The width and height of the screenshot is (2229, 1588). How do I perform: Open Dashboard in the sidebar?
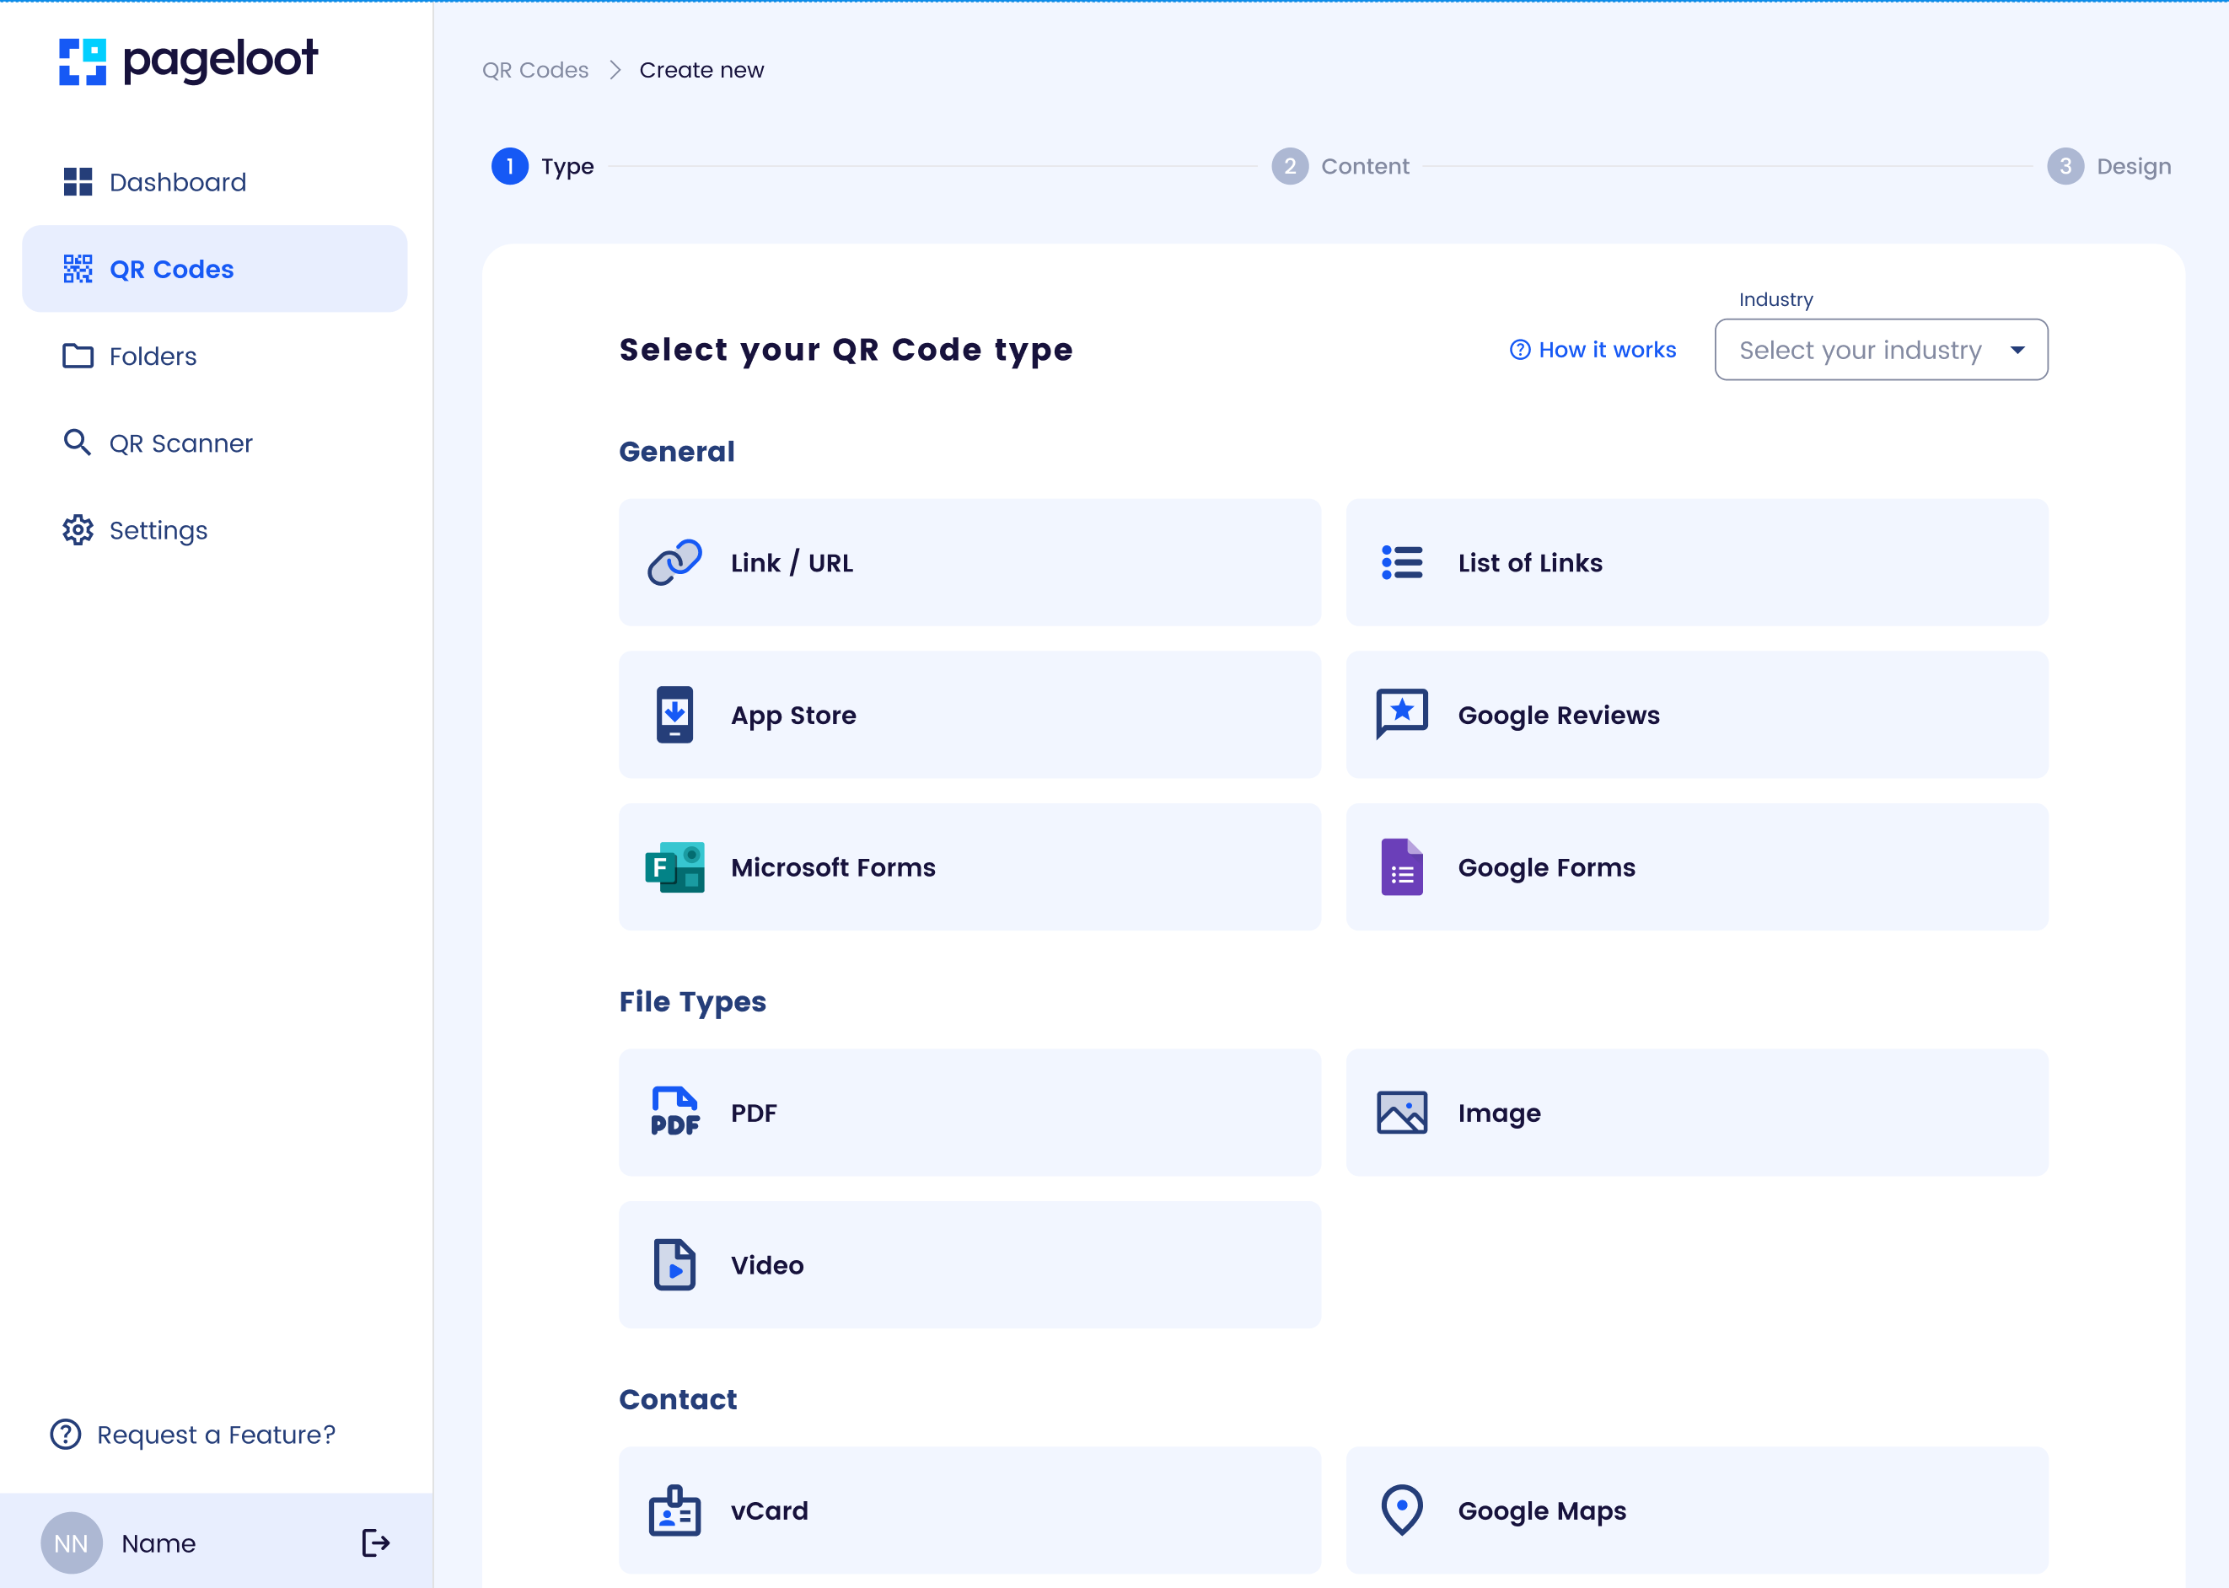click(177, 182)
